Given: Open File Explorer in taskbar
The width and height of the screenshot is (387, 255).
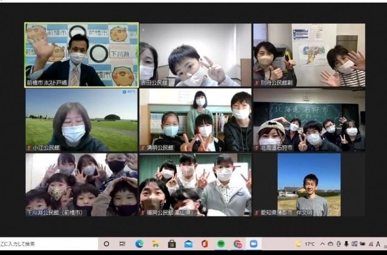Looking at the screenshot, I should (x=155, y=244).
